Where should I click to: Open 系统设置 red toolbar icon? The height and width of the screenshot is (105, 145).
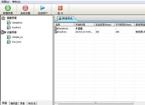pyautogui.click(x=25, y=8)
